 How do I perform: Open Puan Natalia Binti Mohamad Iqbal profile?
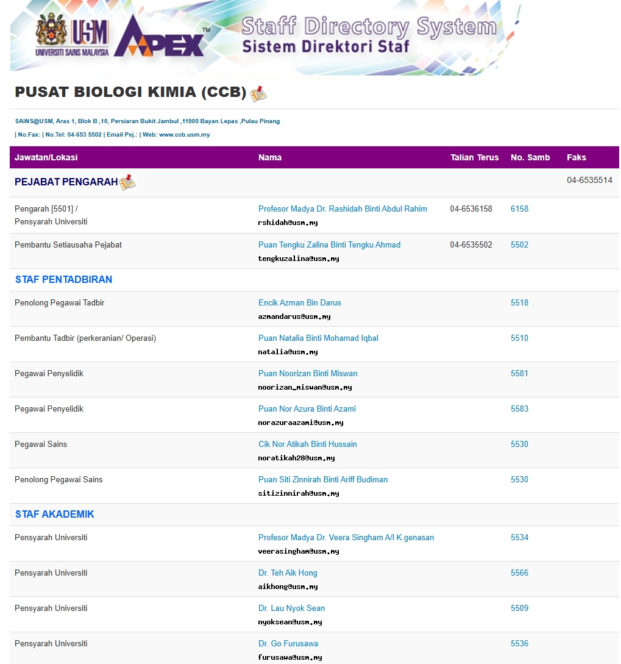click(318, 338)
